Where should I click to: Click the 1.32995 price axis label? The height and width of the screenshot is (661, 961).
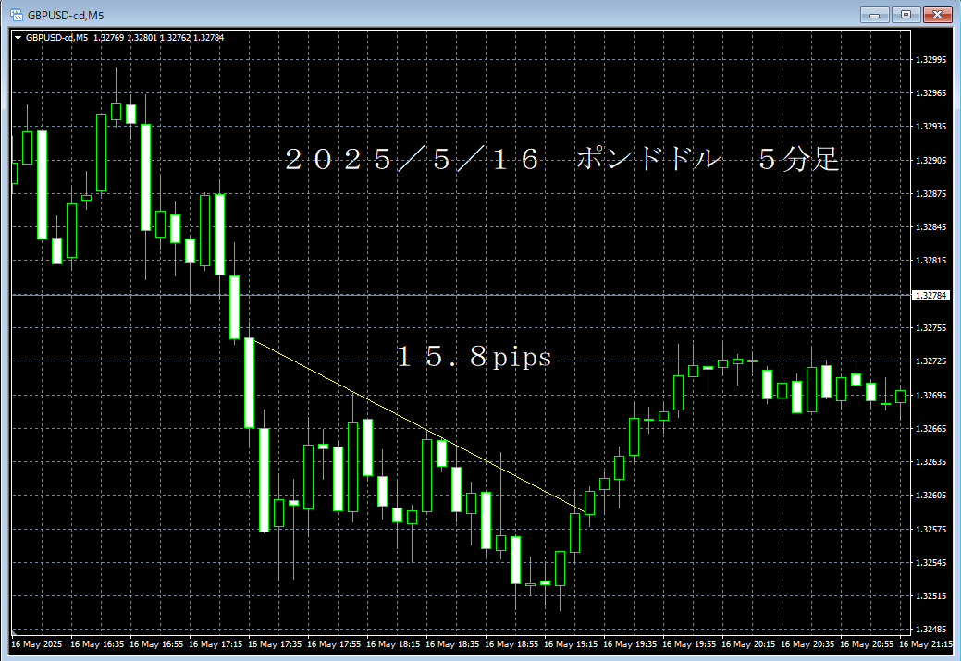tap(930, 60)
